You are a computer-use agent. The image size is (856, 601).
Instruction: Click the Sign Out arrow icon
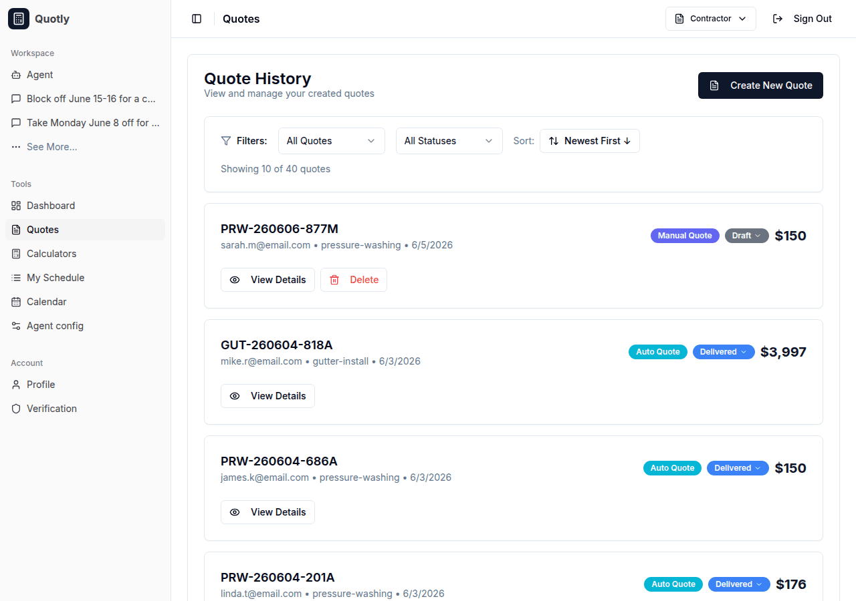(778, 19)
